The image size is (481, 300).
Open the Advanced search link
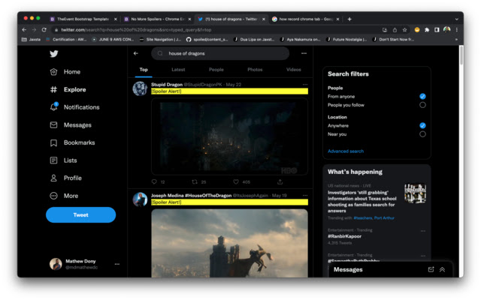346,151
